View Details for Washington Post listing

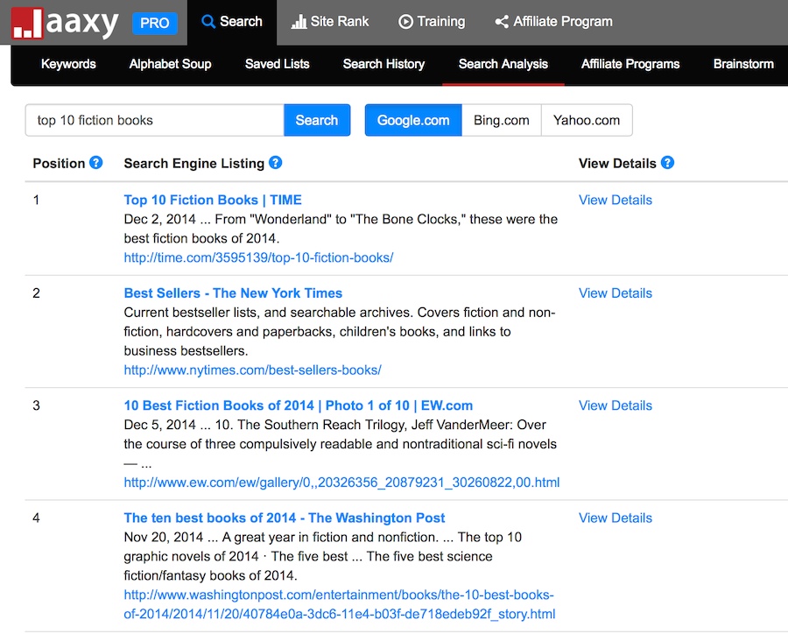(x=616, y=518)
